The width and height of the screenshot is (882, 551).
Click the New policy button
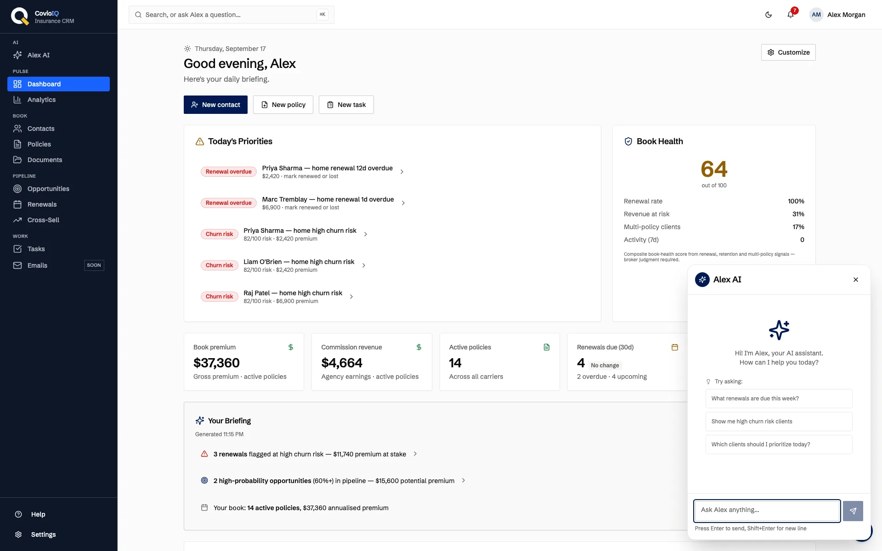tap(283, 105)
